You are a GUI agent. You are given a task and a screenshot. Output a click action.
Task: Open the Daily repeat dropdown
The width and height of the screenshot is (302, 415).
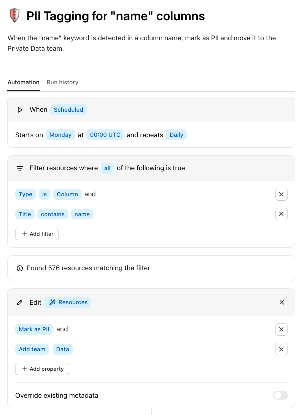pyautogui.click(x=176, y=135)
